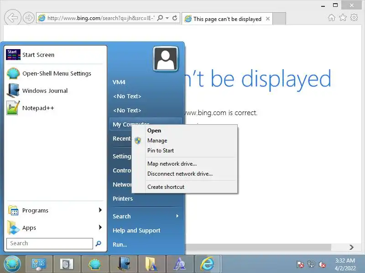This screenshot has height=273, width=365.
Task: Refresh the Internet Explorer page
Action: (x=175, y=18)
